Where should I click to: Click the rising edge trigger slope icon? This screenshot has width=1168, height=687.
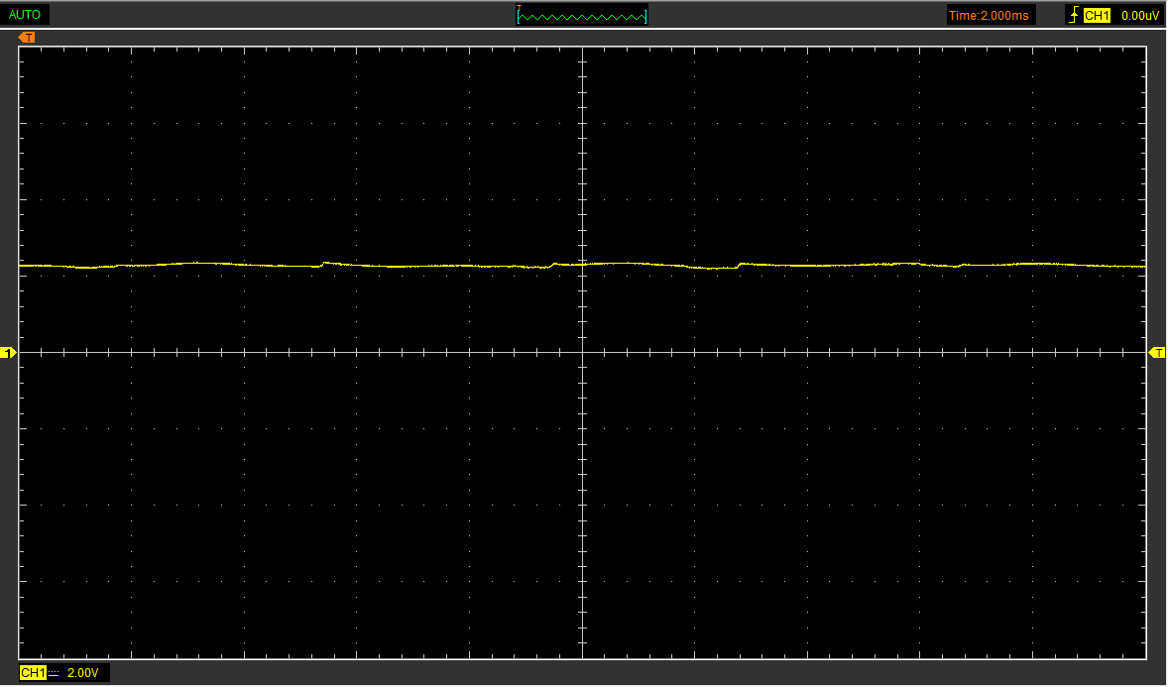tap(1074, 15)
